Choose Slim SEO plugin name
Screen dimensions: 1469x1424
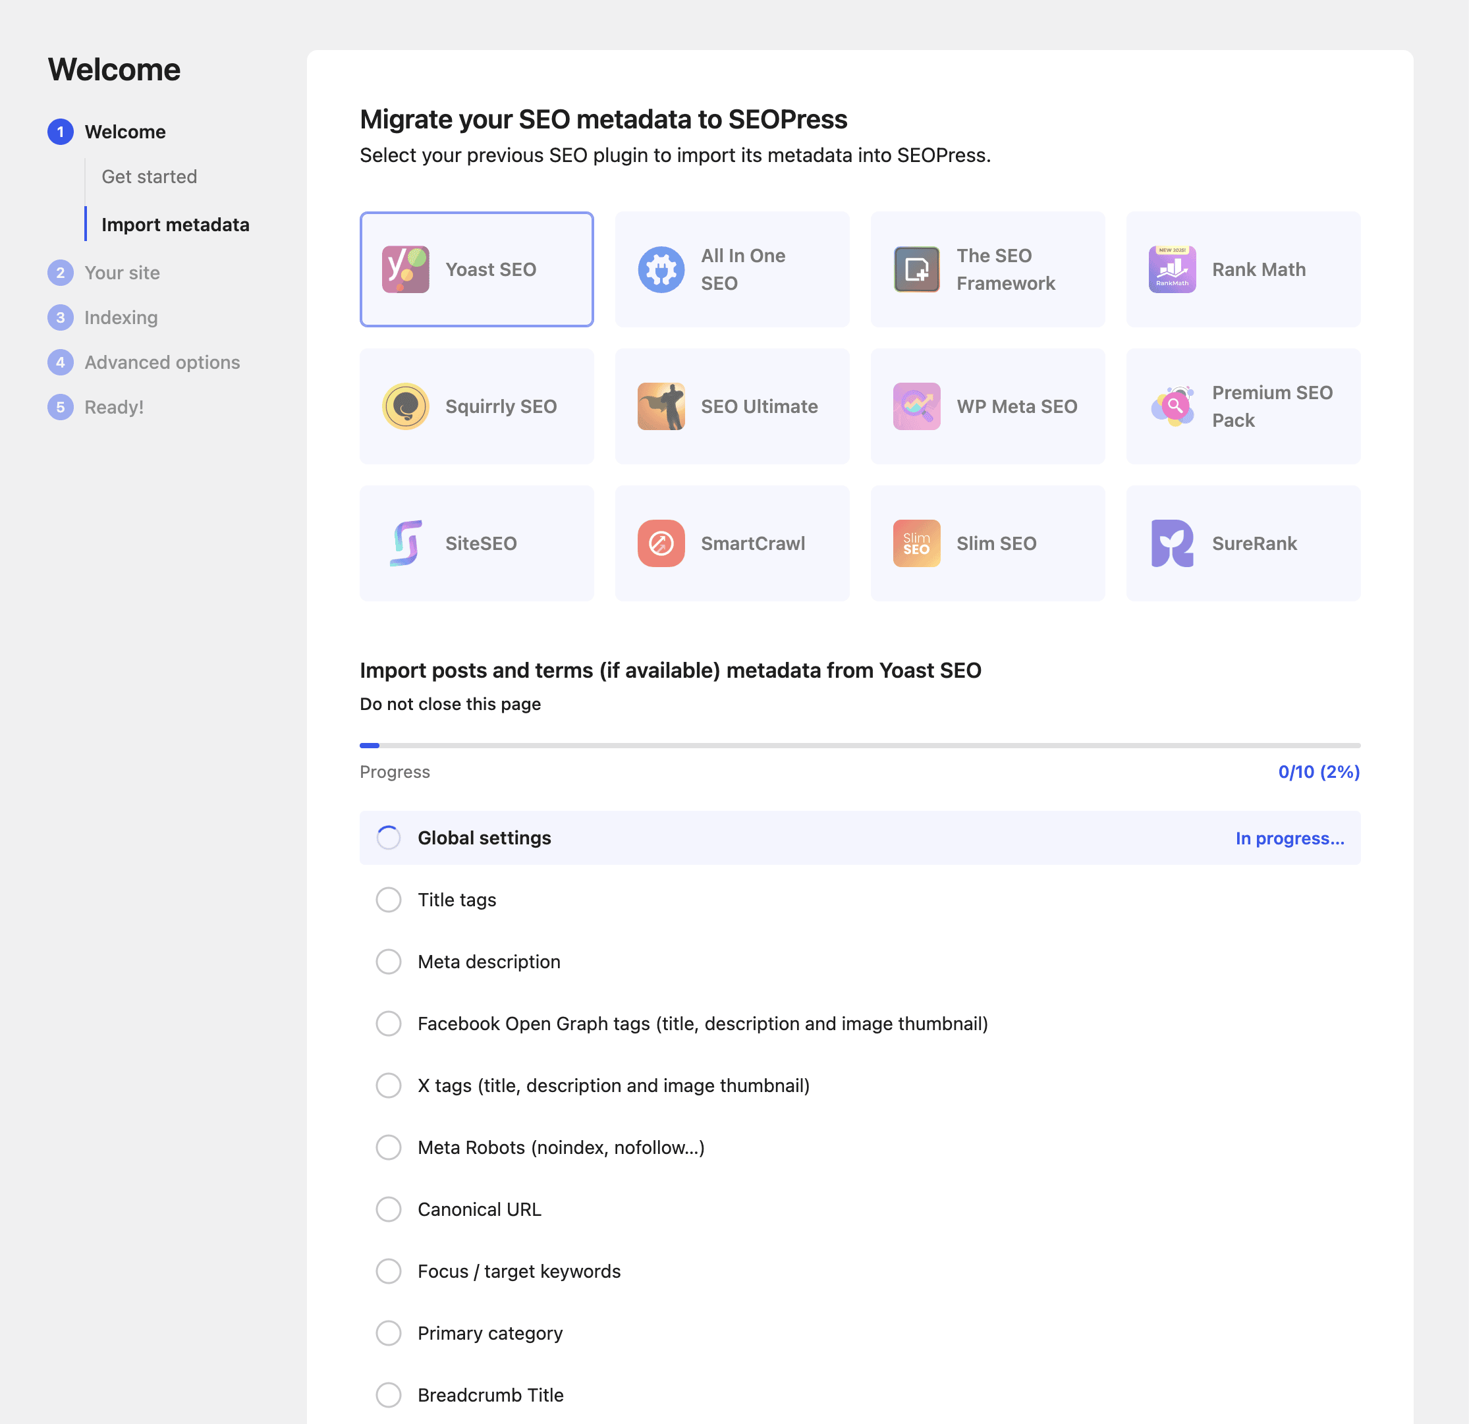(997, 544)
